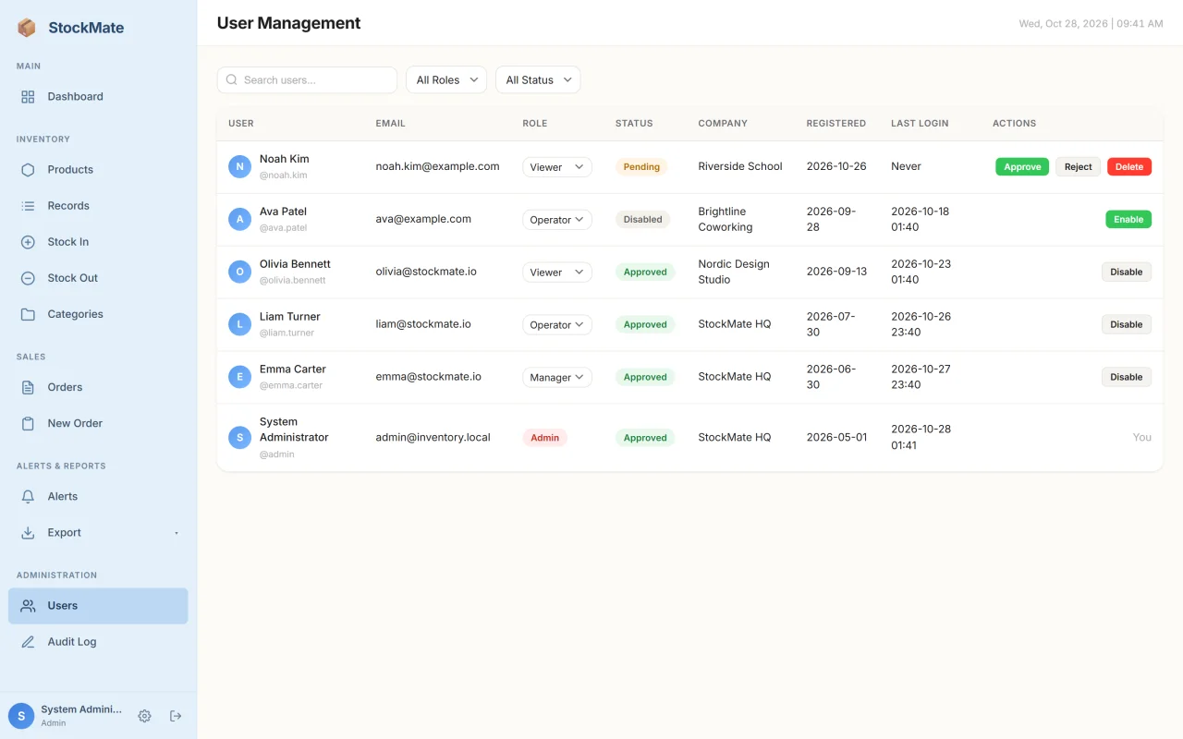This screenshot has width=1183, height=739.
Task: Open the Records menu item
Action: pyautogui.click(x=98, y=205)
